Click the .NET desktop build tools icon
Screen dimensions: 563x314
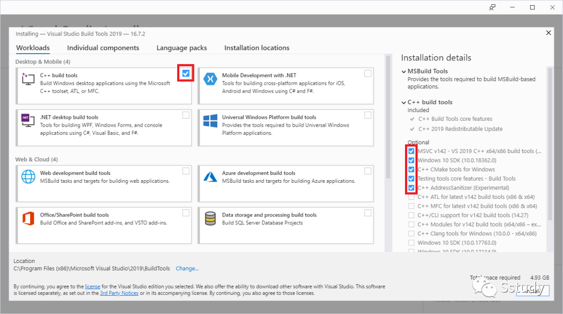point(28,120)
